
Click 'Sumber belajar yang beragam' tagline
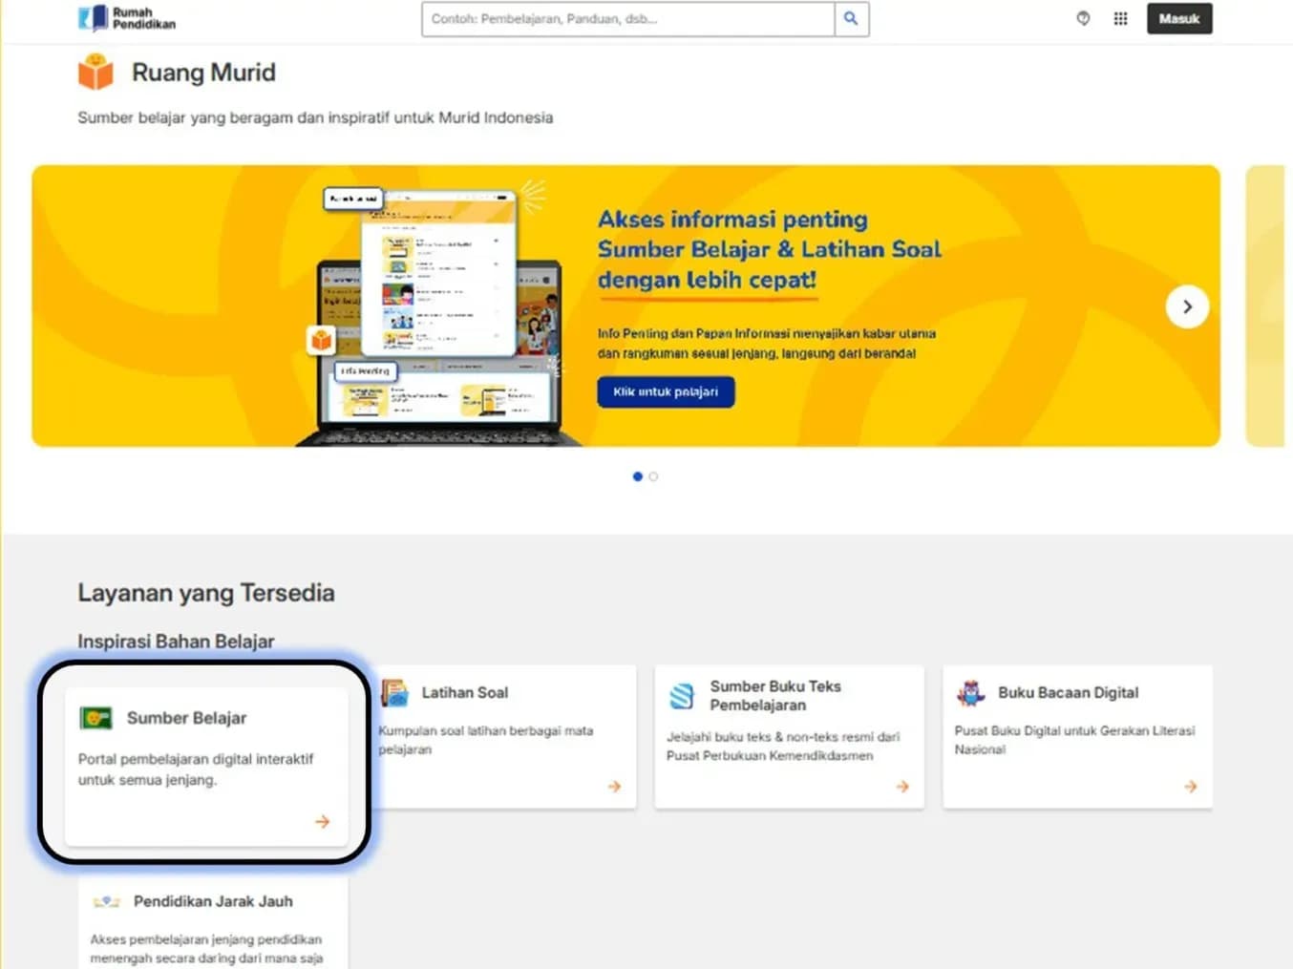pos(315,117)
